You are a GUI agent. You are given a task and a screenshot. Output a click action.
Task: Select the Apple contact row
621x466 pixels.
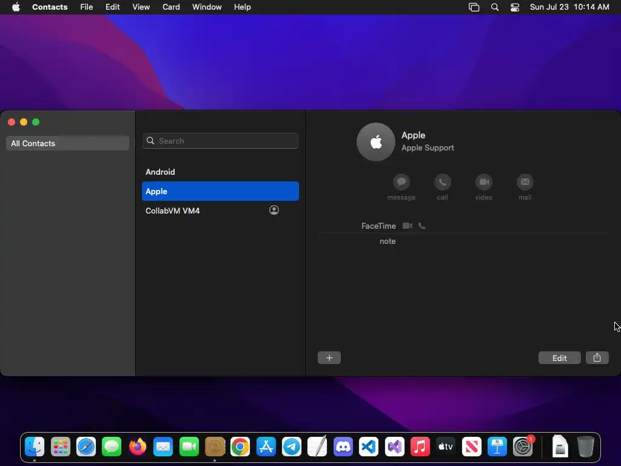[220, 191]
